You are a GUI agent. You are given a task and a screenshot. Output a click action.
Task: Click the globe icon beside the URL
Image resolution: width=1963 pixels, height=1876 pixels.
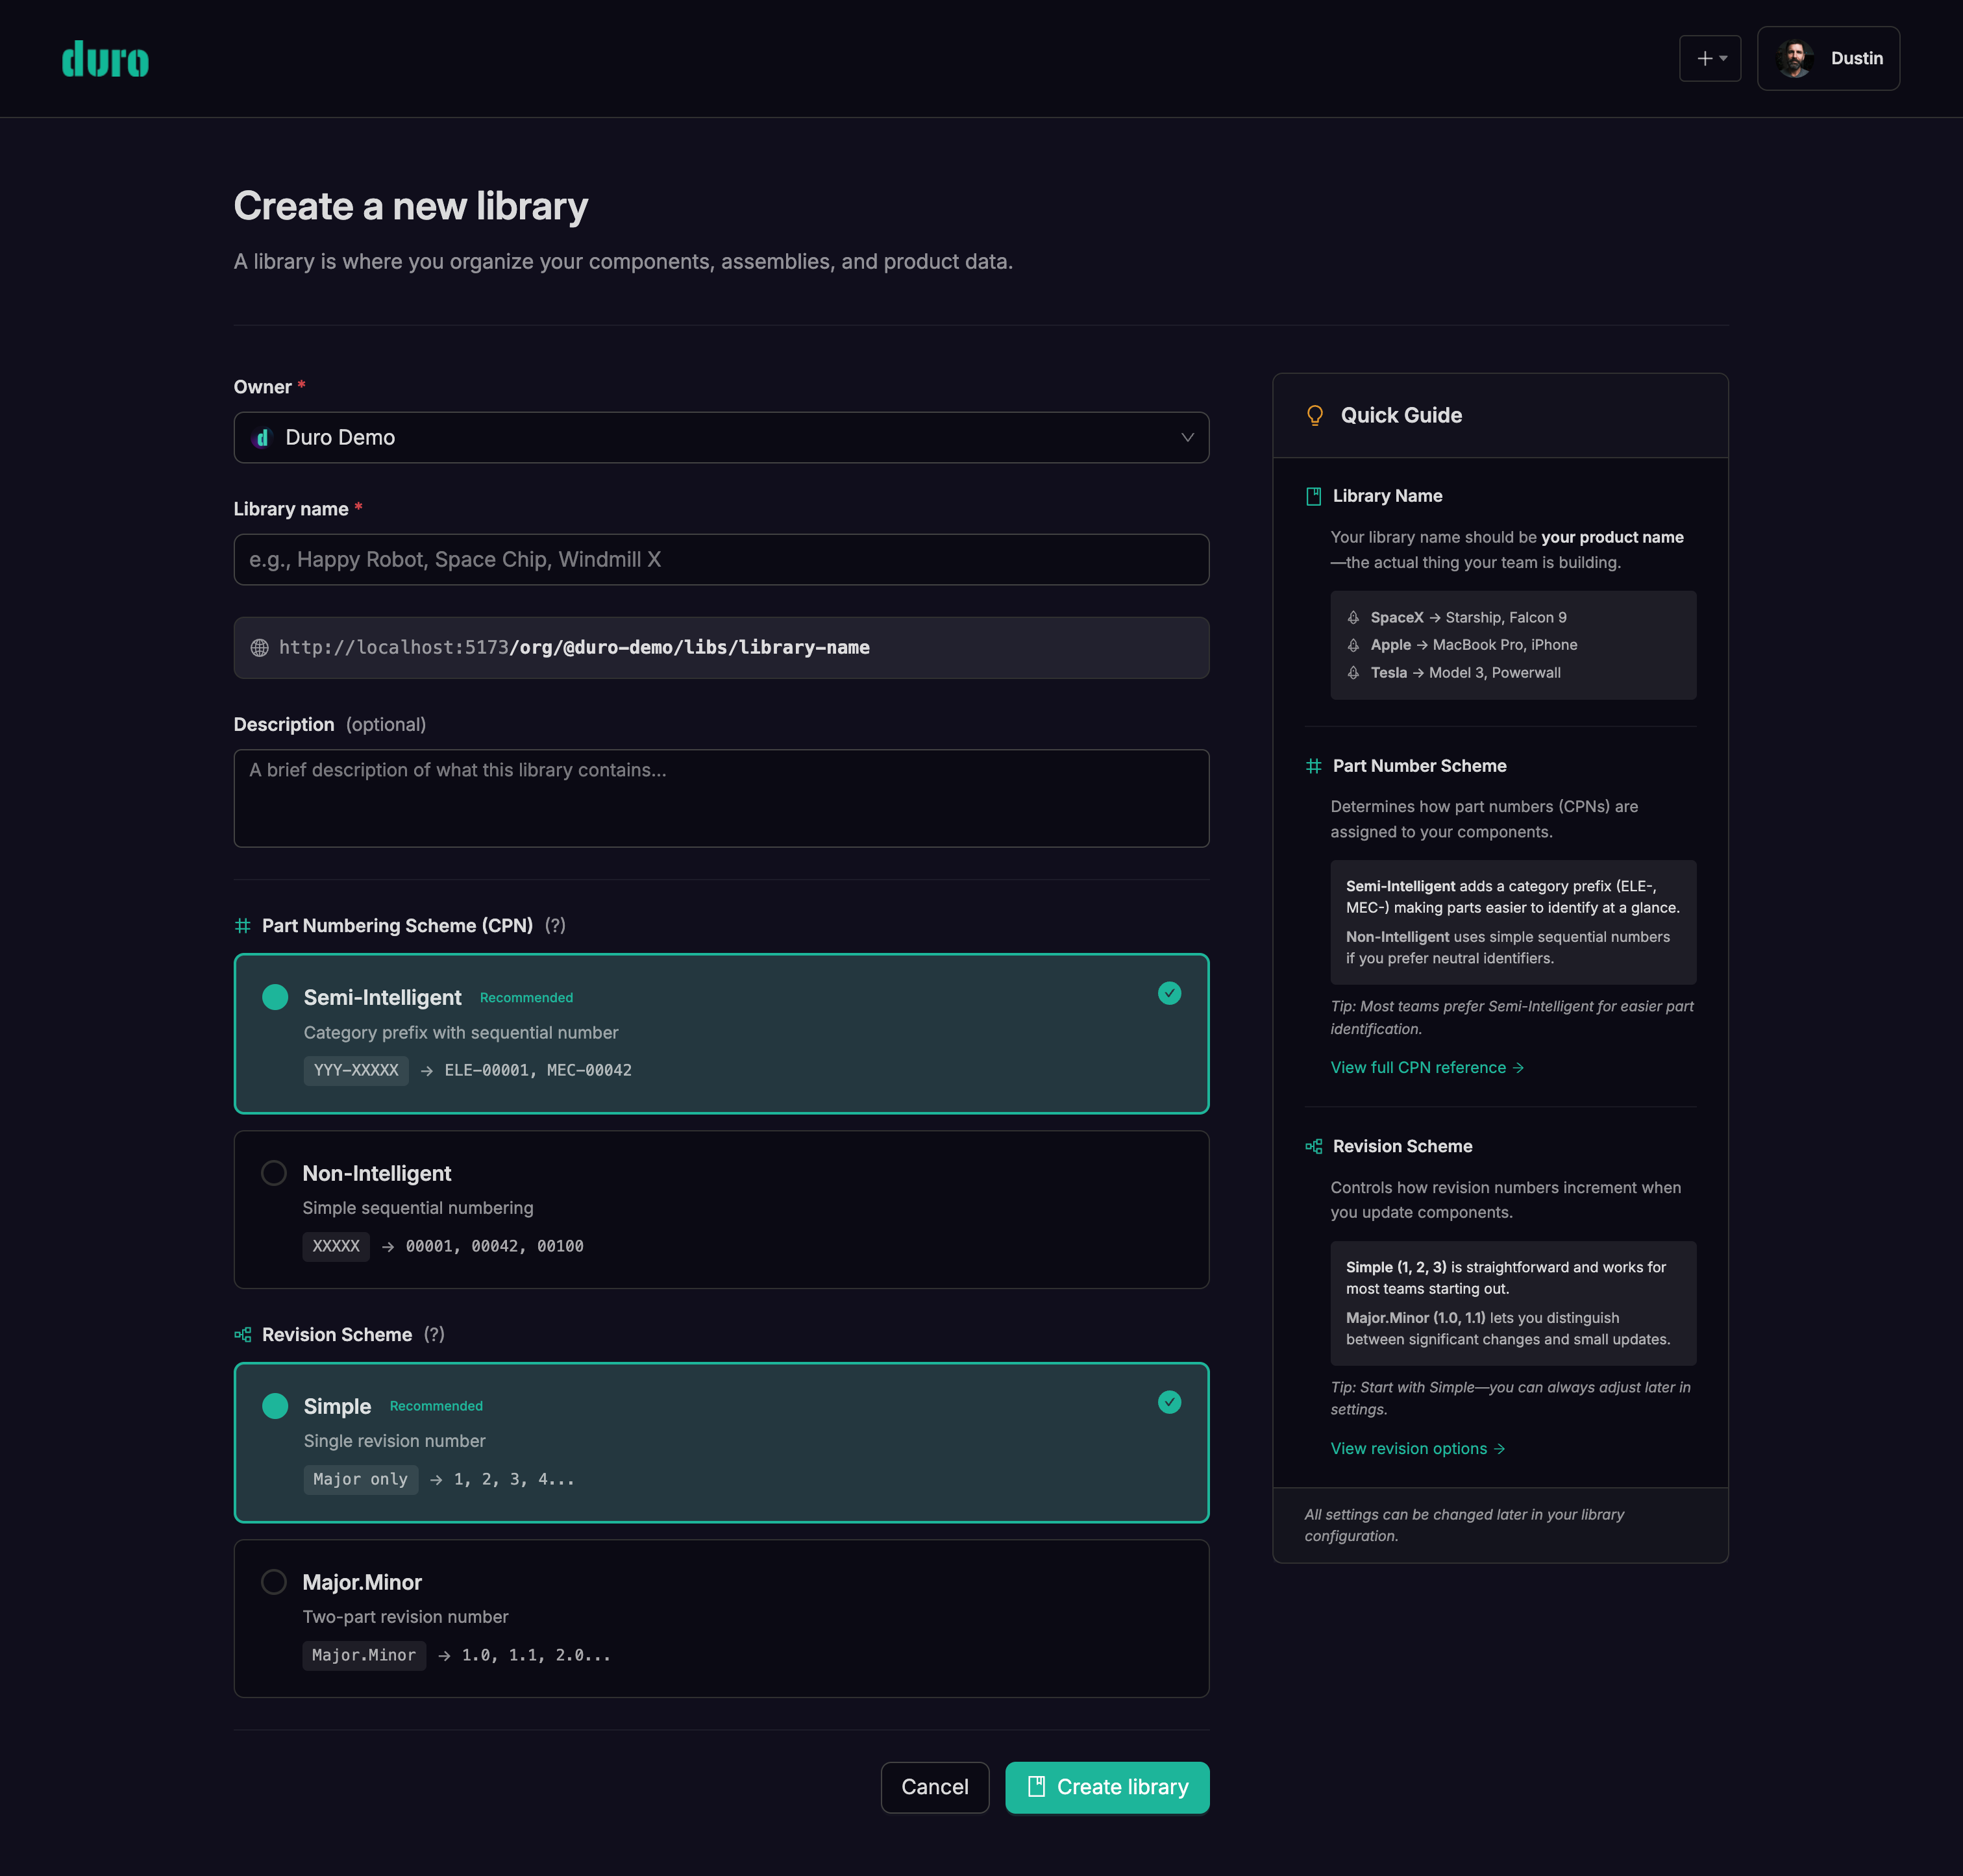(x=259, y=647)
